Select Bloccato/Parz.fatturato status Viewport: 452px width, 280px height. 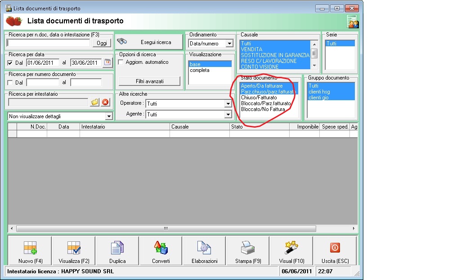(x=269, y=103)
